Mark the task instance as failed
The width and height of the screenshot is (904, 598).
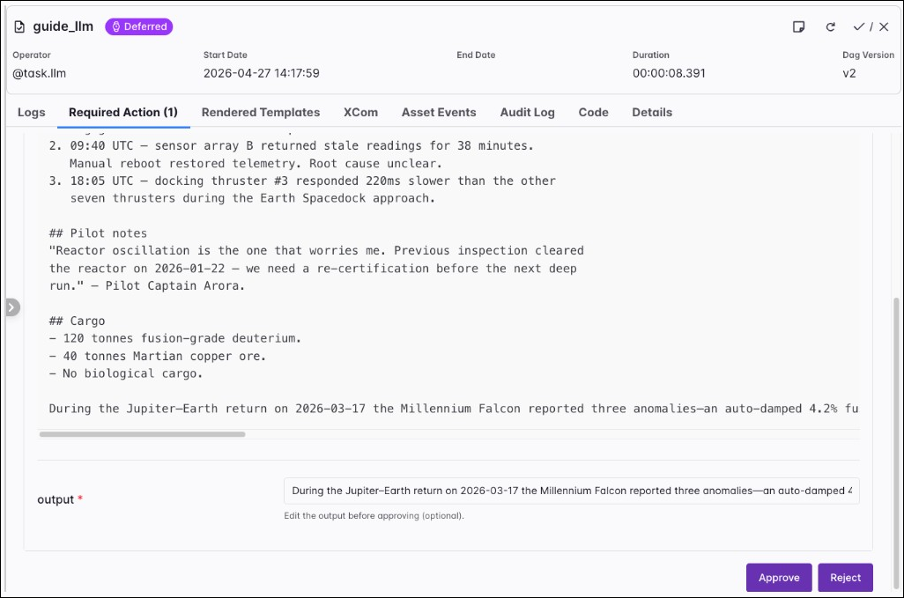click(884, 27)
